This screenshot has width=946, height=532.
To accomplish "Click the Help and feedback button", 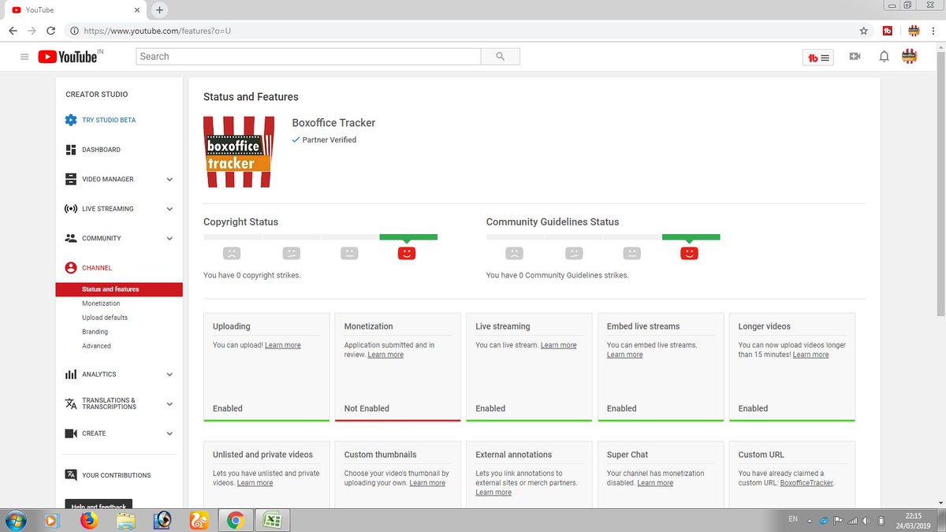I will click(x=99, y=505).
